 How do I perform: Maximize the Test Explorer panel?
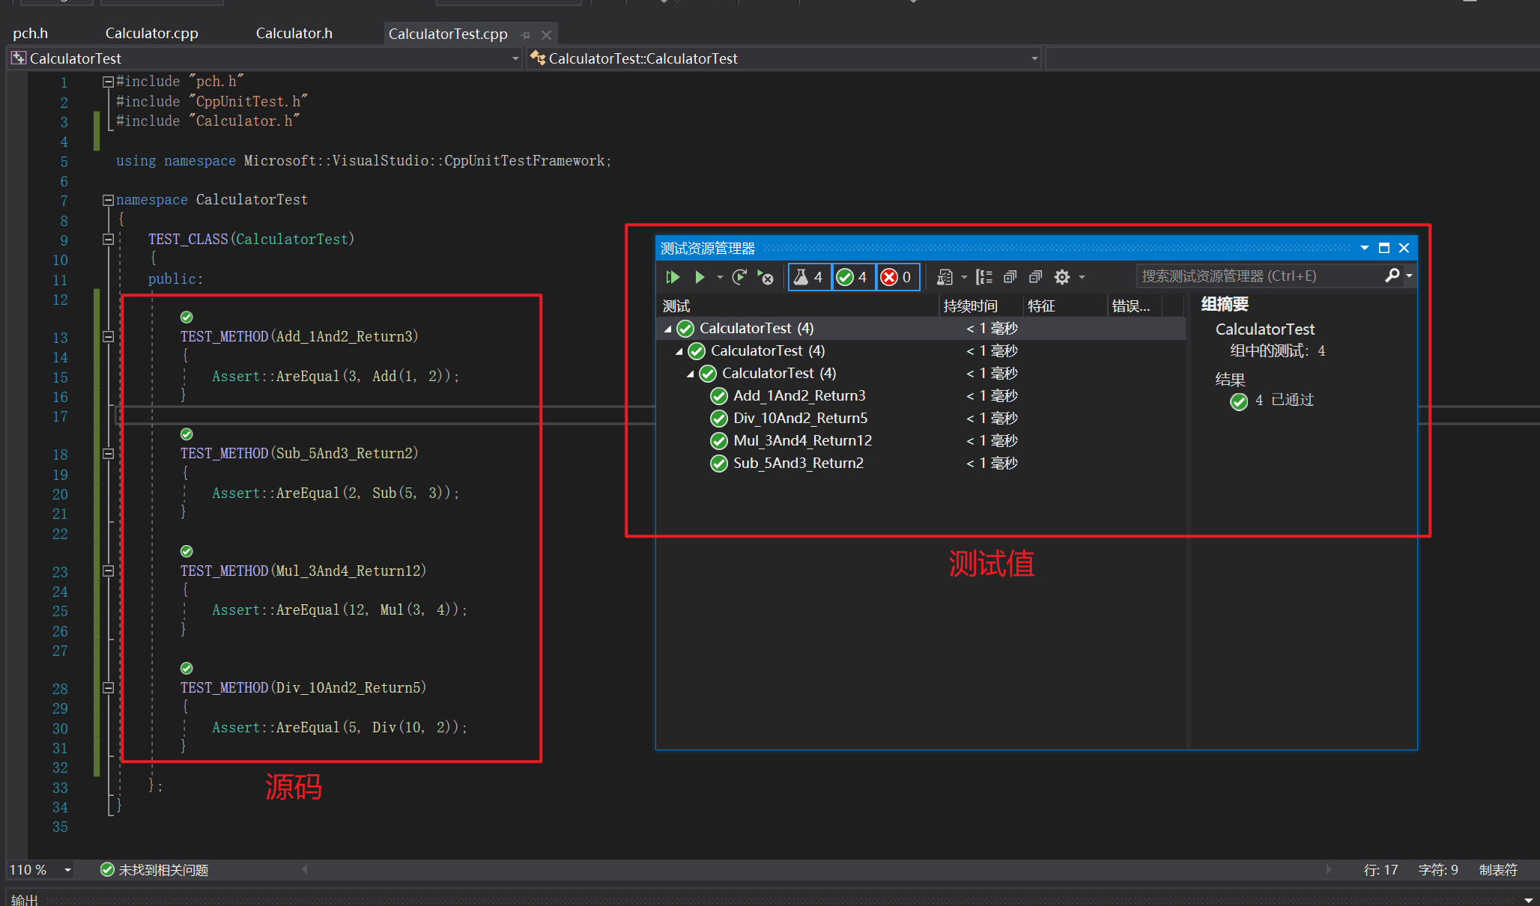[1384, 248]
